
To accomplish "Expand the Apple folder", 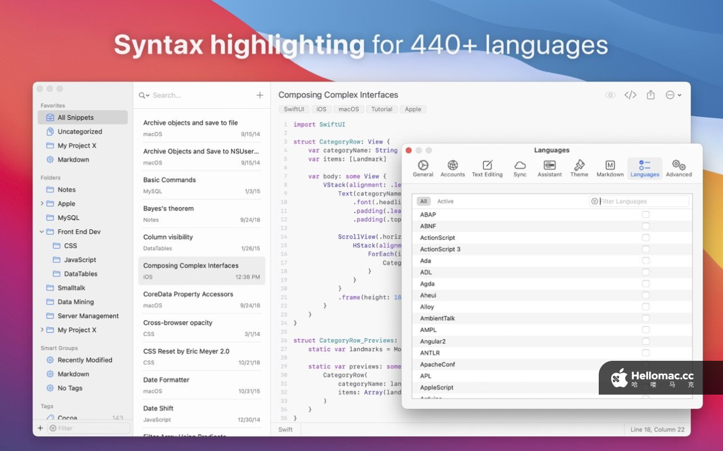I will [42, 204].
